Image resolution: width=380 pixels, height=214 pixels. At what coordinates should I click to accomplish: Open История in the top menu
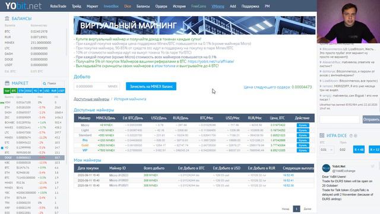pyautogui.click(x=179, y=7)
